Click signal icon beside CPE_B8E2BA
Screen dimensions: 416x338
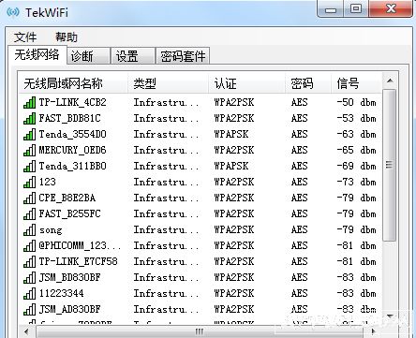tap(29, 198)
